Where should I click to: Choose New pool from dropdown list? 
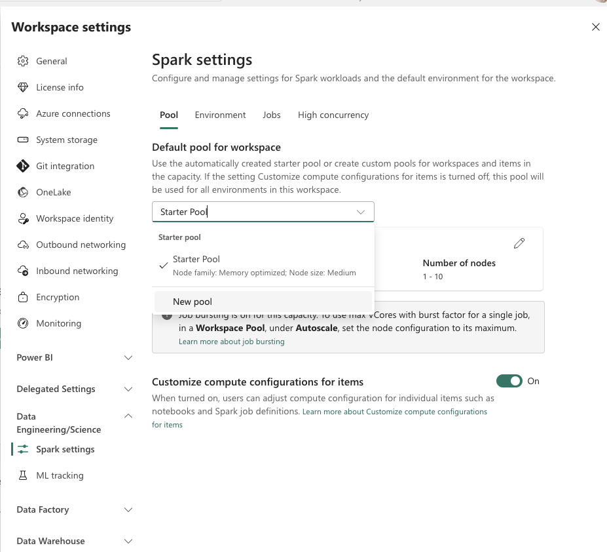(x=193, y=302)
